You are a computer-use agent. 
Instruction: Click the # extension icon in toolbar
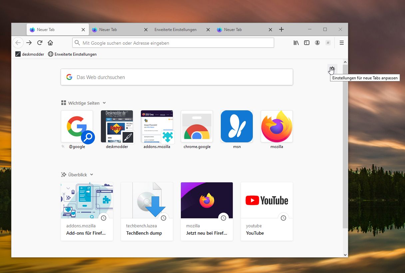(x=328, y=43)
